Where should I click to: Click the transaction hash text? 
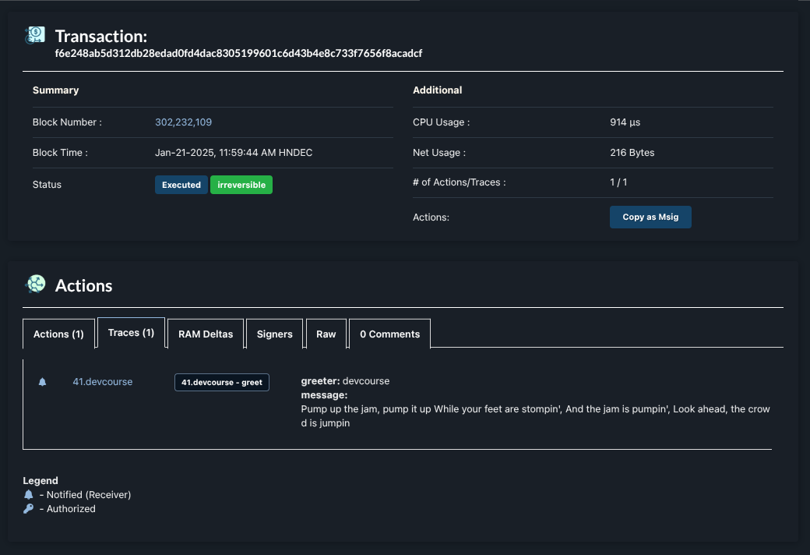coord(238,54)
